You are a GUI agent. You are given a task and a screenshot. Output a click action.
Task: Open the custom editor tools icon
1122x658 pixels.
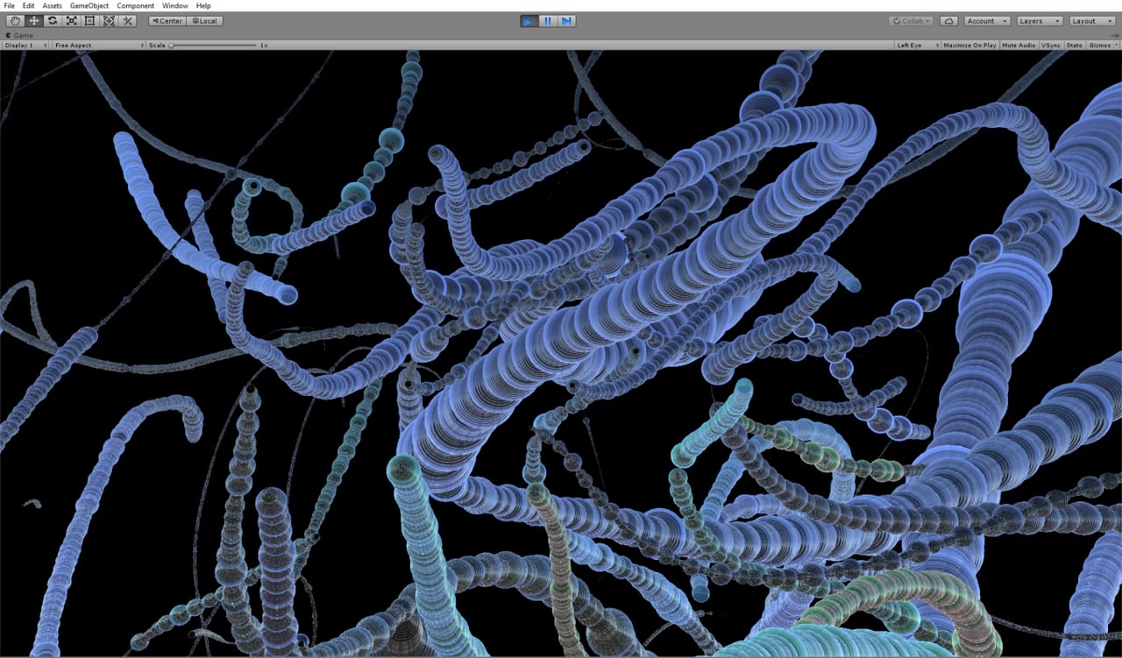point(127,21)
